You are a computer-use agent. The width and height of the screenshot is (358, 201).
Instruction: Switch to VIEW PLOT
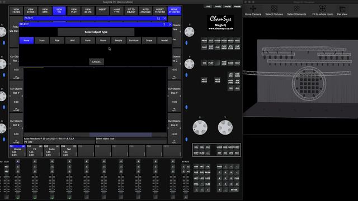click(74, 11)
